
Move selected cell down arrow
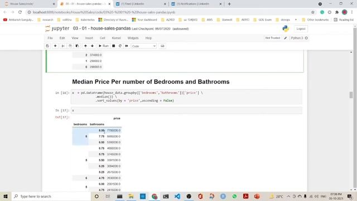(92, 46)
